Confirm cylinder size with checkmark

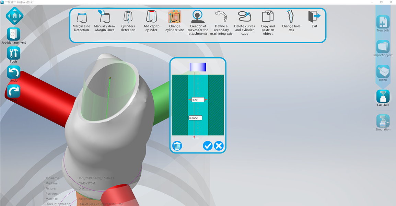[x=208, y=146]
